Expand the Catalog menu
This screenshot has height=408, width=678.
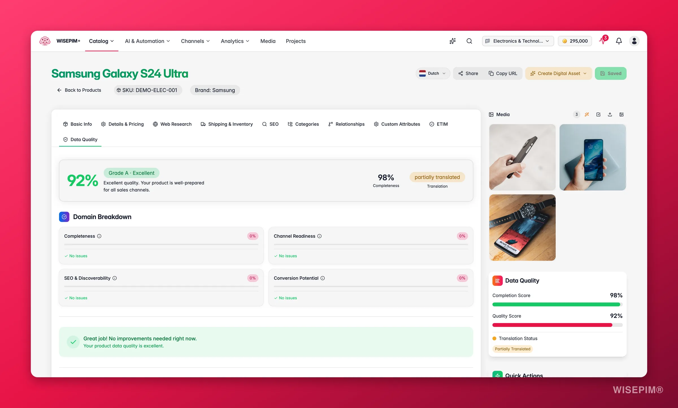(x=101, y=41)
